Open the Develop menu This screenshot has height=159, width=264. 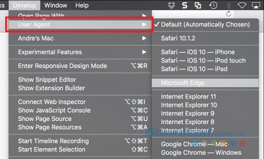pos(25,5)
